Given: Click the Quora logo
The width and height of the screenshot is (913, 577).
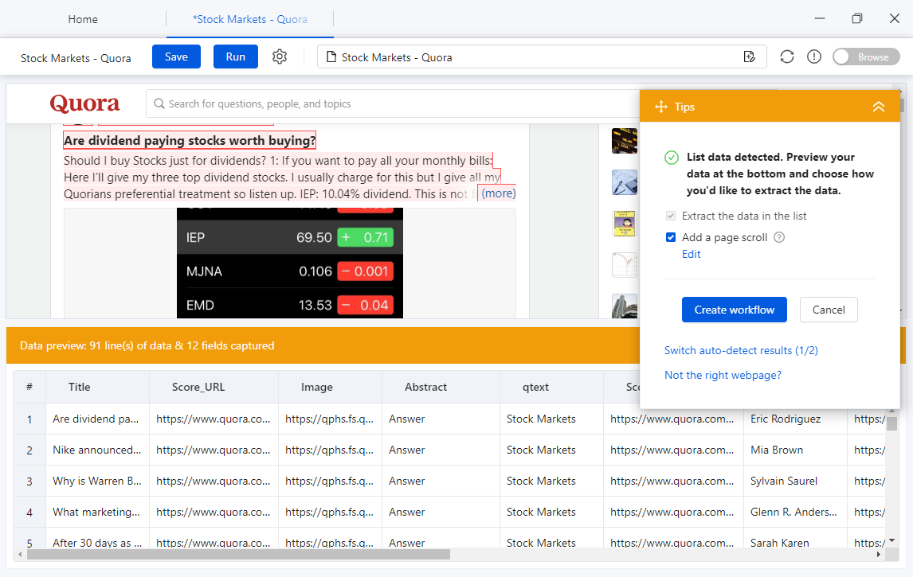Looking at the screenshot, I should tap(84, 103).
